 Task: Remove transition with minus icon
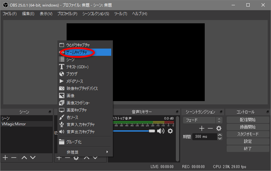click(210, 128)
